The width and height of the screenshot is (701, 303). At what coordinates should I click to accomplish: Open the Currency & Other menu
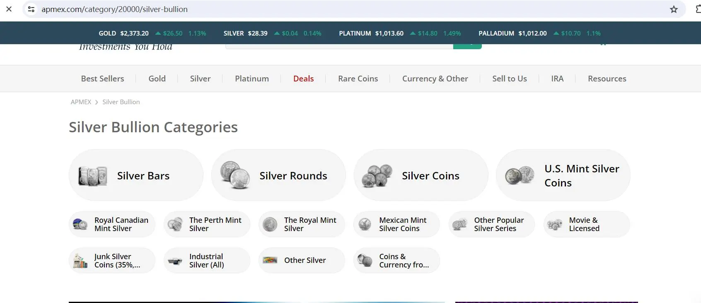(435, 79)
